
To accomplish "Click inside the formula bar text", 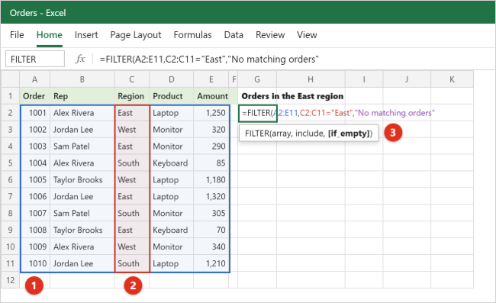I will 209,59.
